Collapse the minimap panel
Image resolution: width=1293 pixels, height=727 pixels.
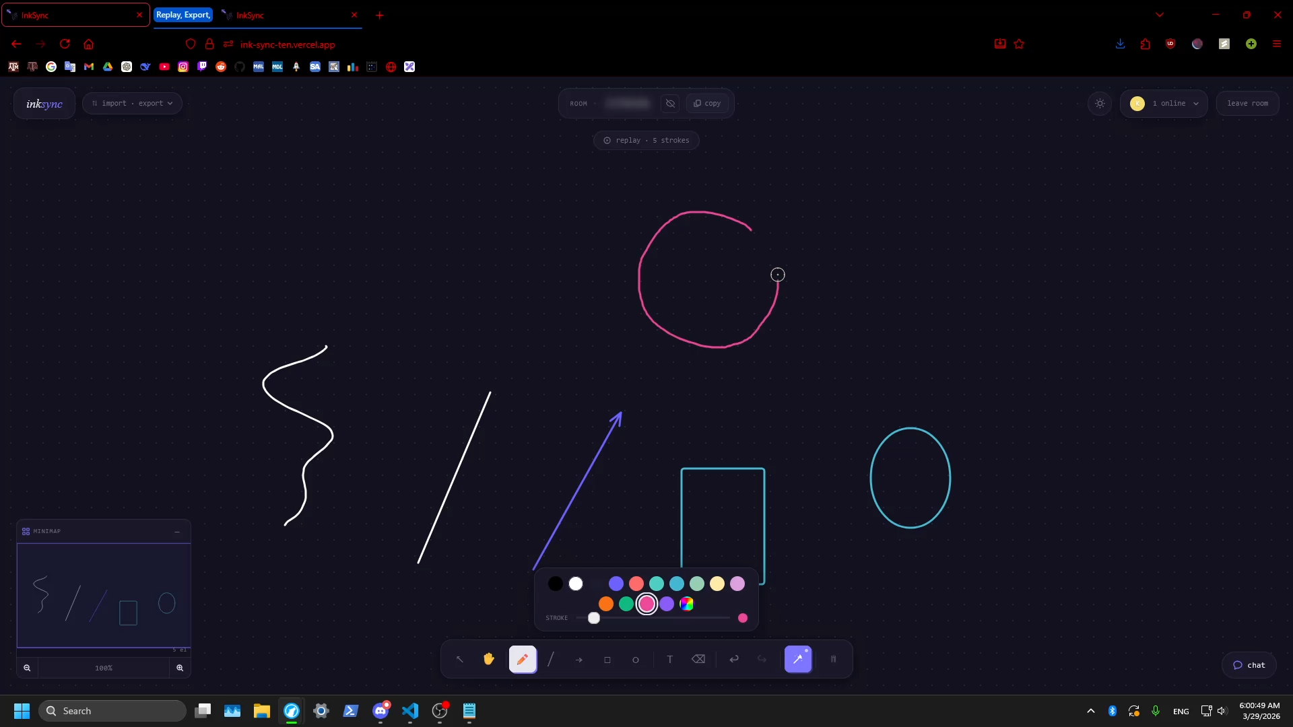point(177,532)
